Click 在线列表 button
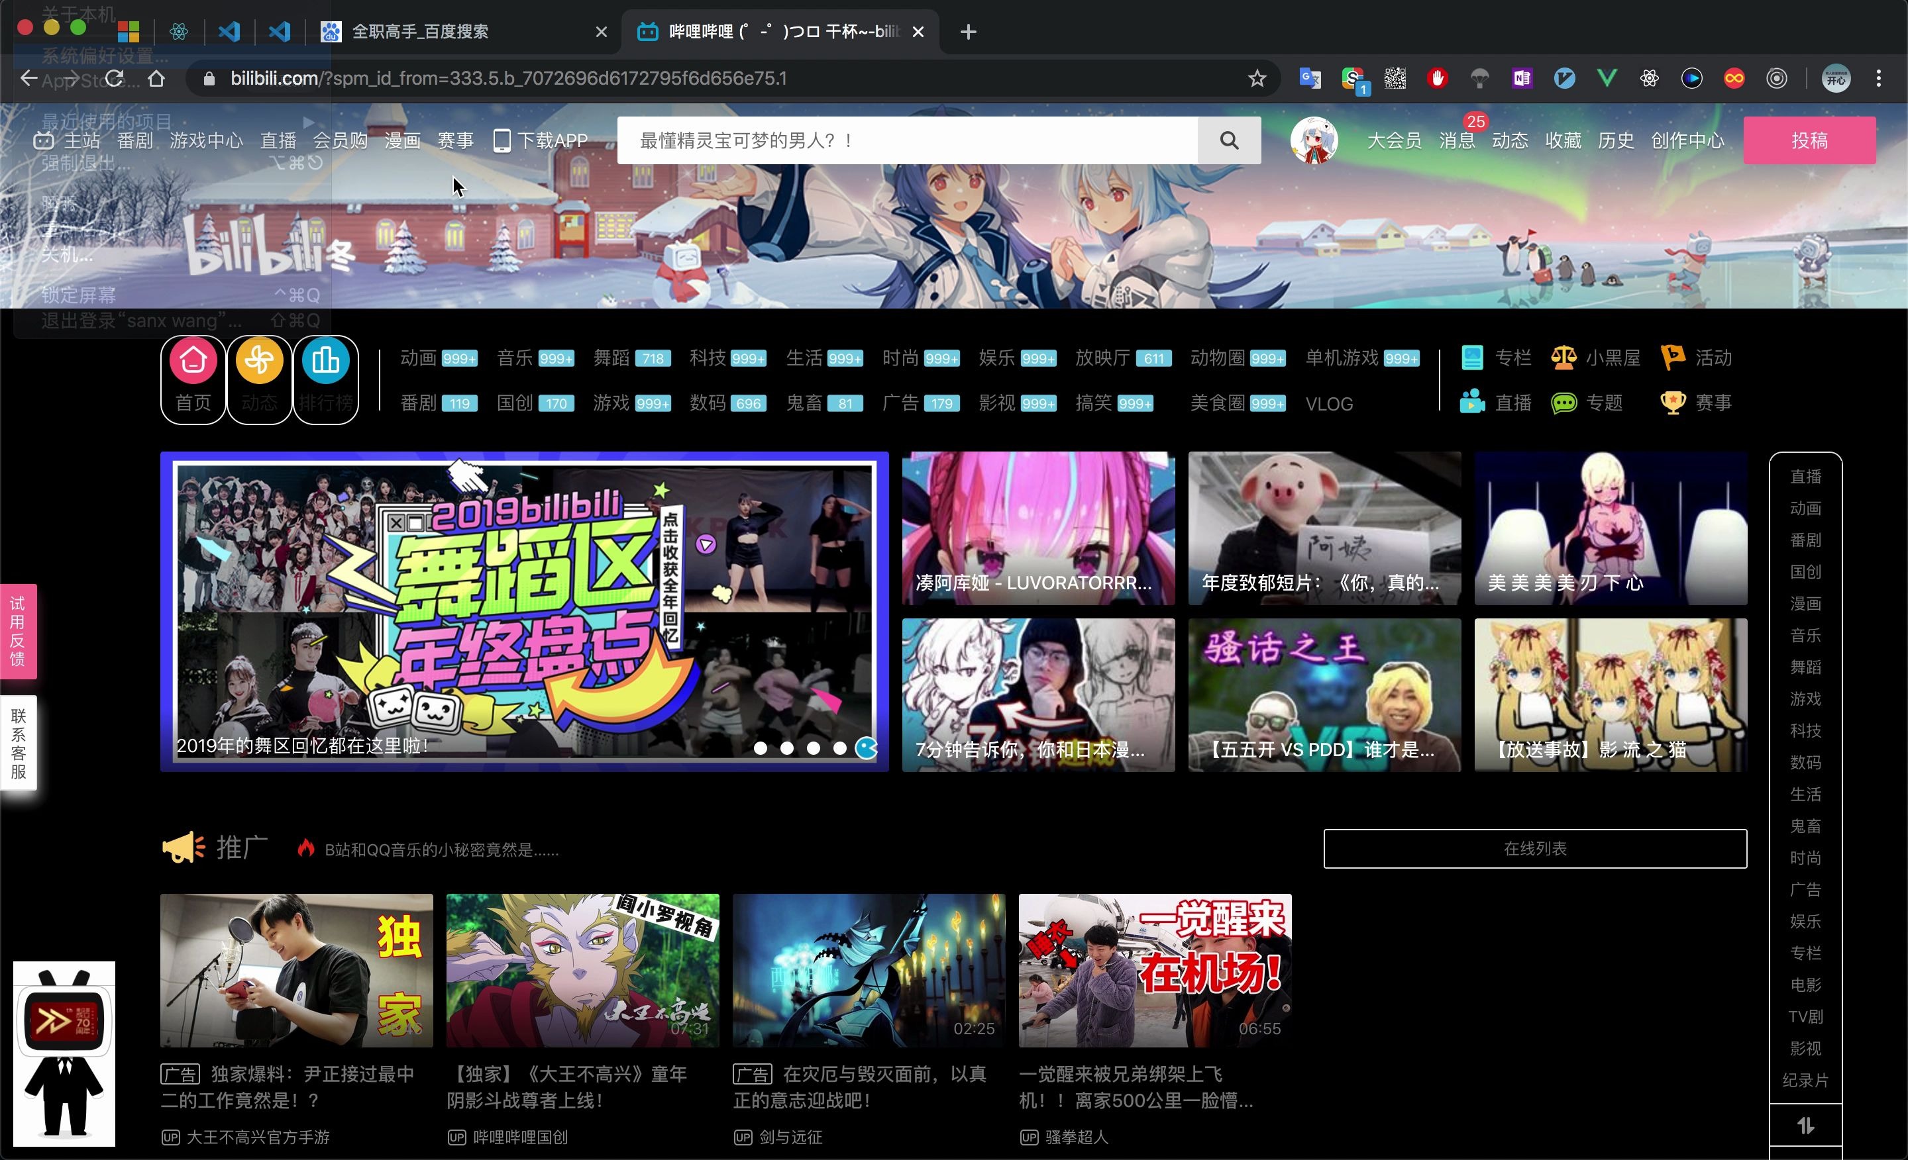This screenshot has width=1908, height=1160. [1535, 849]
